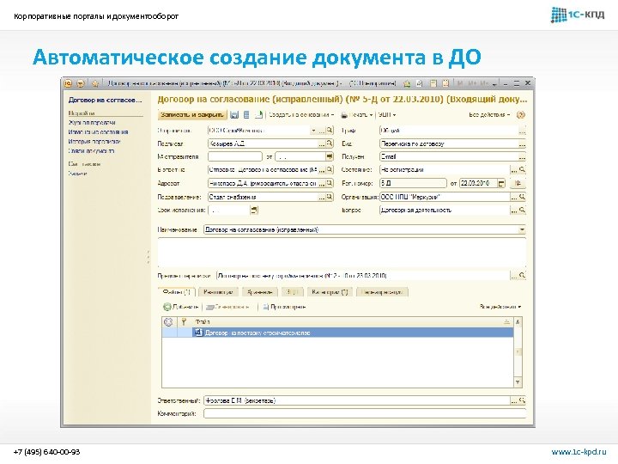The image size is (618, 464).
Task: Open the Все действия menu in the top toolbar
Action: tap(489, 115)
